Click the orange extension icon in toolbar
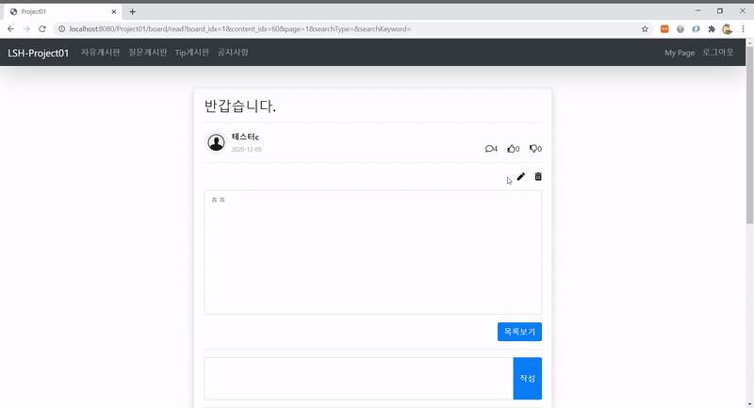This screenshot has height=408, width=754. click(664, 29)
